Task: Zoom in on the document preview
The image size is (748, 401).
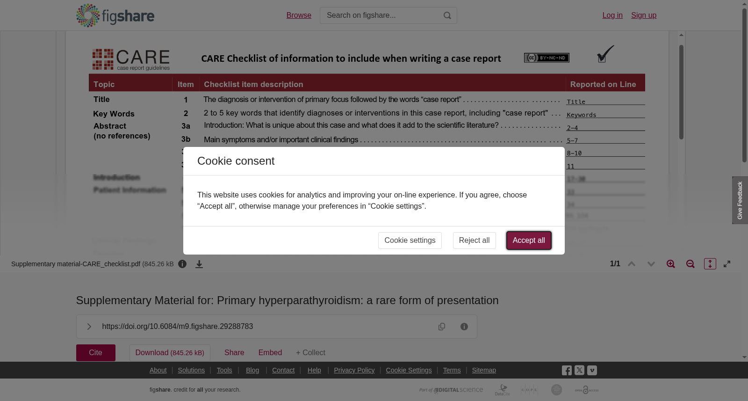Action: 671,264
